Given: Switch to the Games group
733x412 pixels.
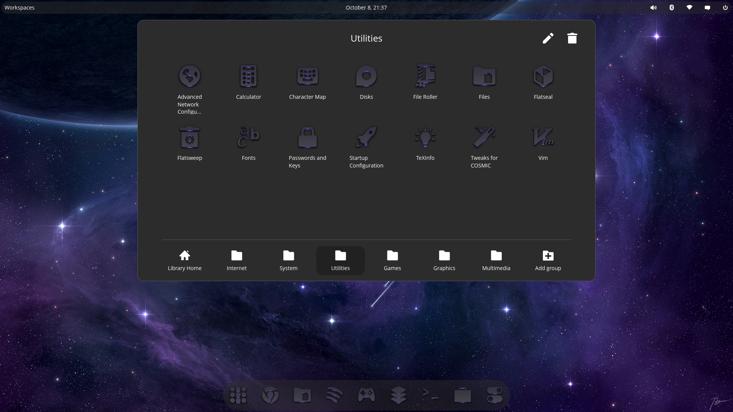Looking at the screenshot, I should [x=392, y=261].
